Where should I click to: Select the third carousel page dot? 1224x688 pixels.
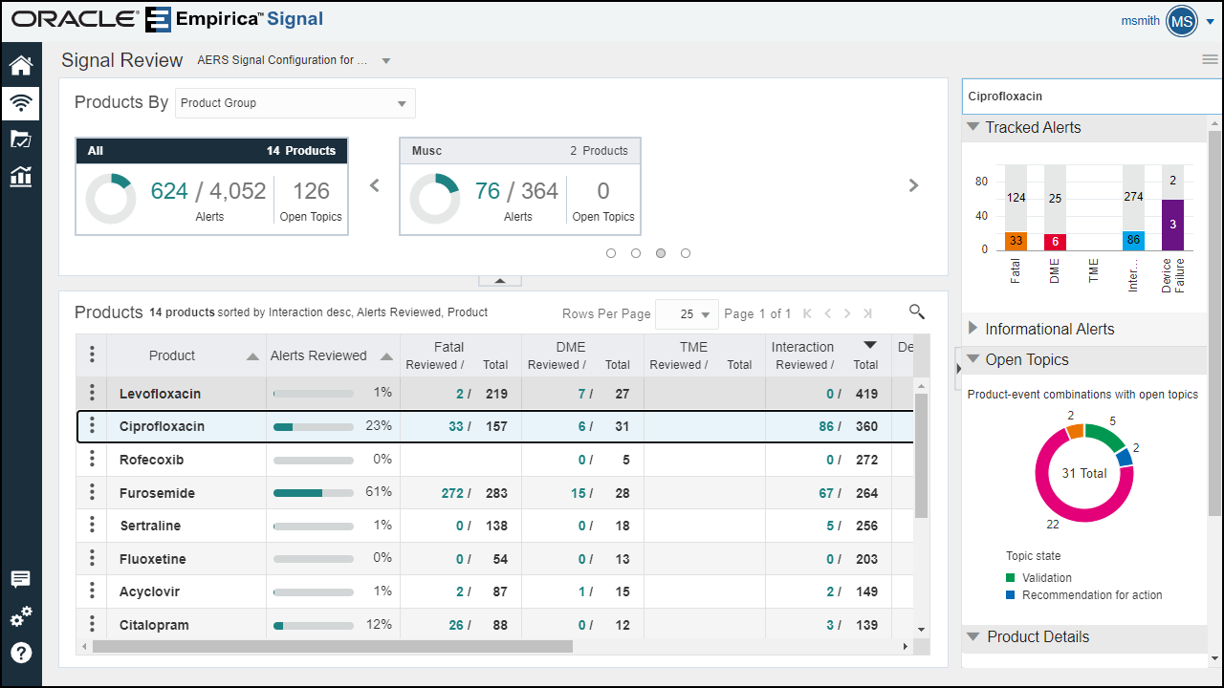tap(661, 253)
